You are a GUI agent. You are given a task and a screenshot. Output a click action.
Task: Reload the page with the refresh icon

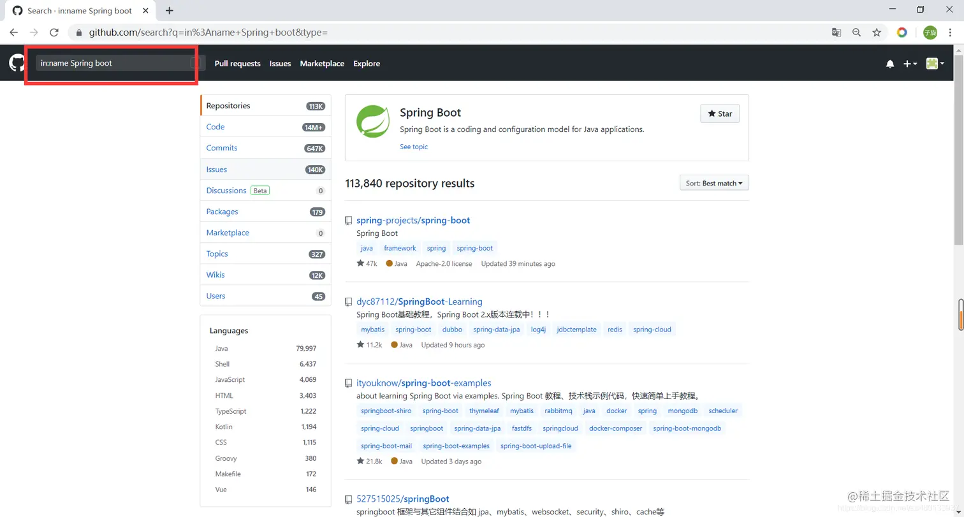[54, 33]
